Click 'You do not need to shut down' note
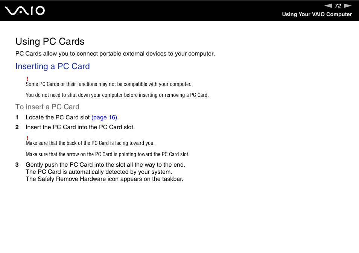This screenshot has width=359, height=253. point(117,95)
